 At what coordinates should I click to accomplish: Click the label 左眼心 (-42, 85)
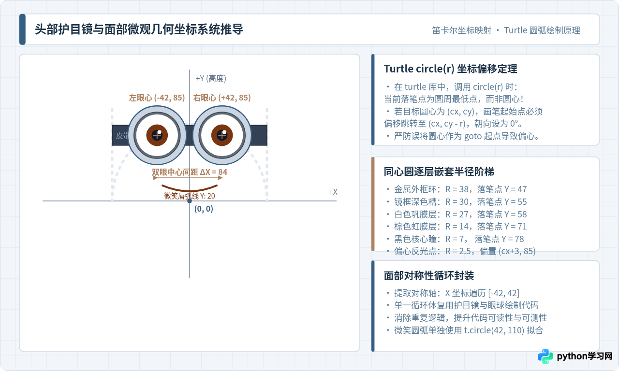click(157, 98)
